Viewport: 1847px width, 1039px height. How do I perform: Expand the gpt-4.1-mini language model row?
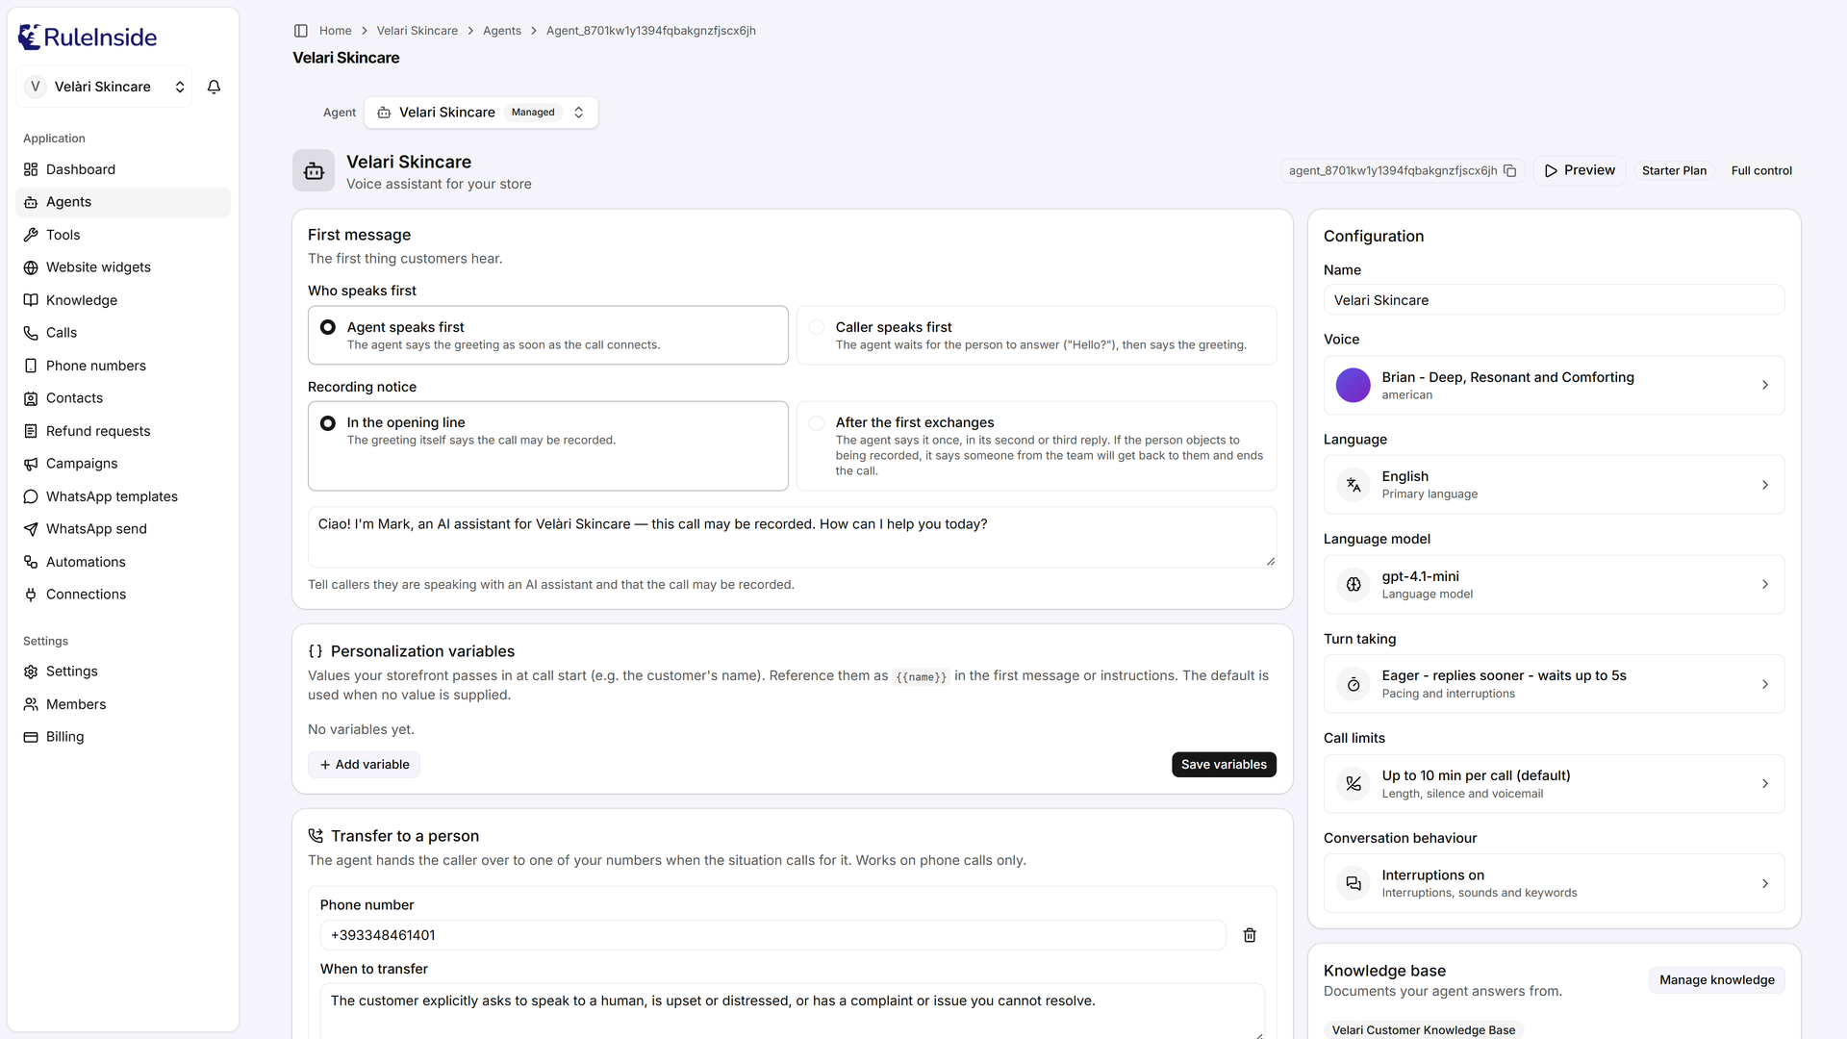pyautogui.click(x=1554, y=585)
